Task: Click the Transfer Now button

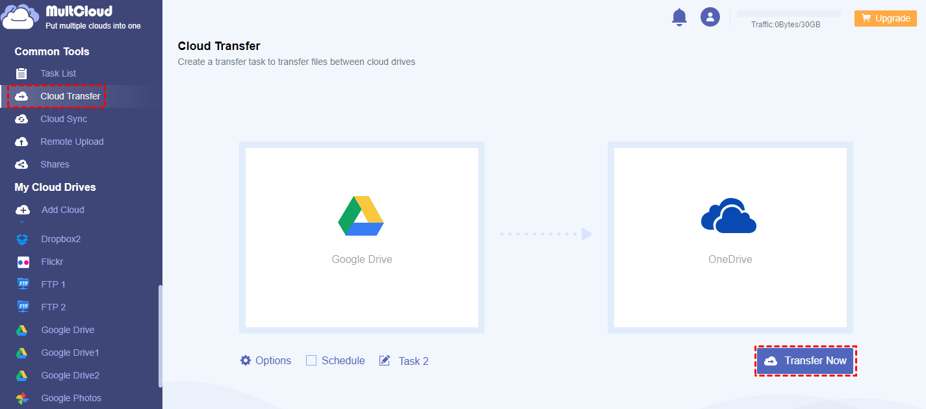Action: [x=806, y=361]
